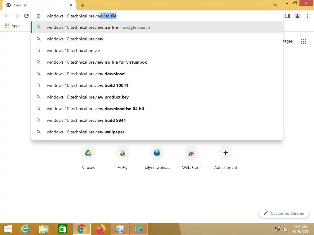Choose 'build 10041' suggestion
The image size is (314, 235).
coord(157,85)
